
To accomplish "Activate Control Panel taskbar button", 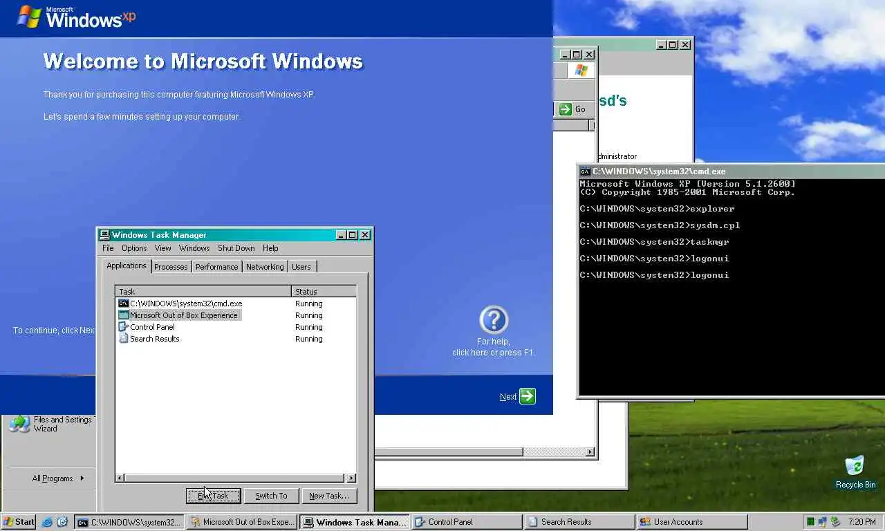I will pos(467,522).
